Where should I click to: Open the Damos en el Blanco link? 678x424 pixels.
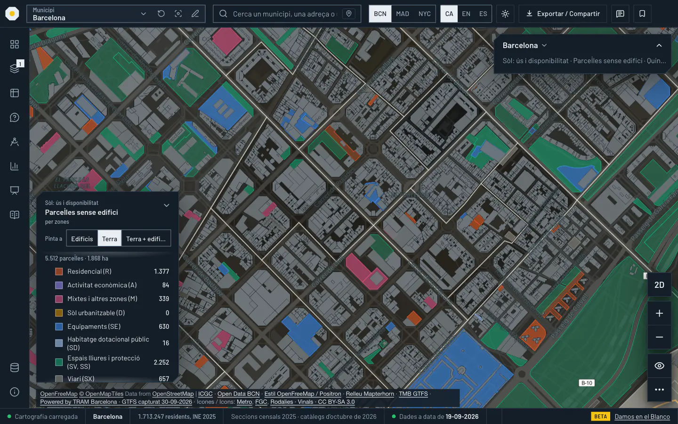click(x=642, y=416)
